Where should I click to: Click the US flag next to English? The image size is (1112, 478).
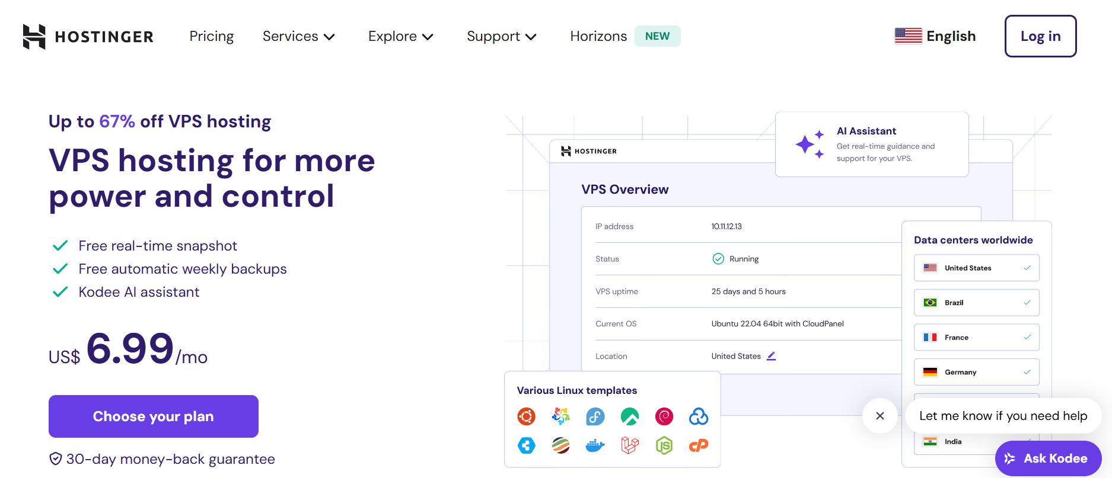click(908, 36)
